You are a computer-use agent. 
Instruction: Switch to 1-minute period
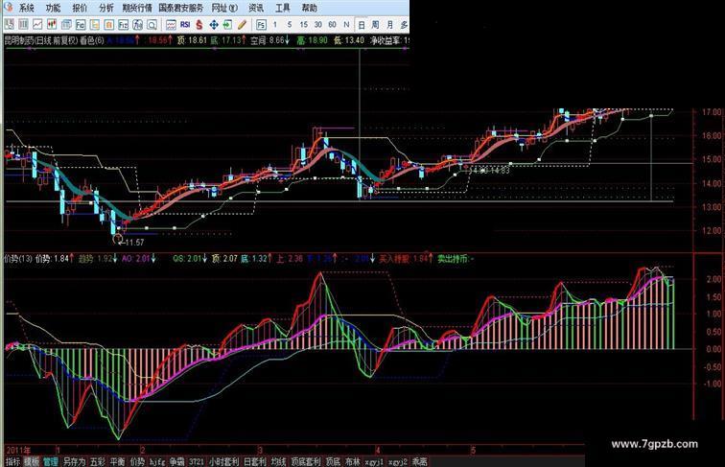coord(275,25)
